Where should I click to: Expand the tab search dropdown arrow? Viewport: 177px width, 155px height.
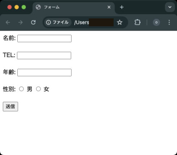click(170, 7)
